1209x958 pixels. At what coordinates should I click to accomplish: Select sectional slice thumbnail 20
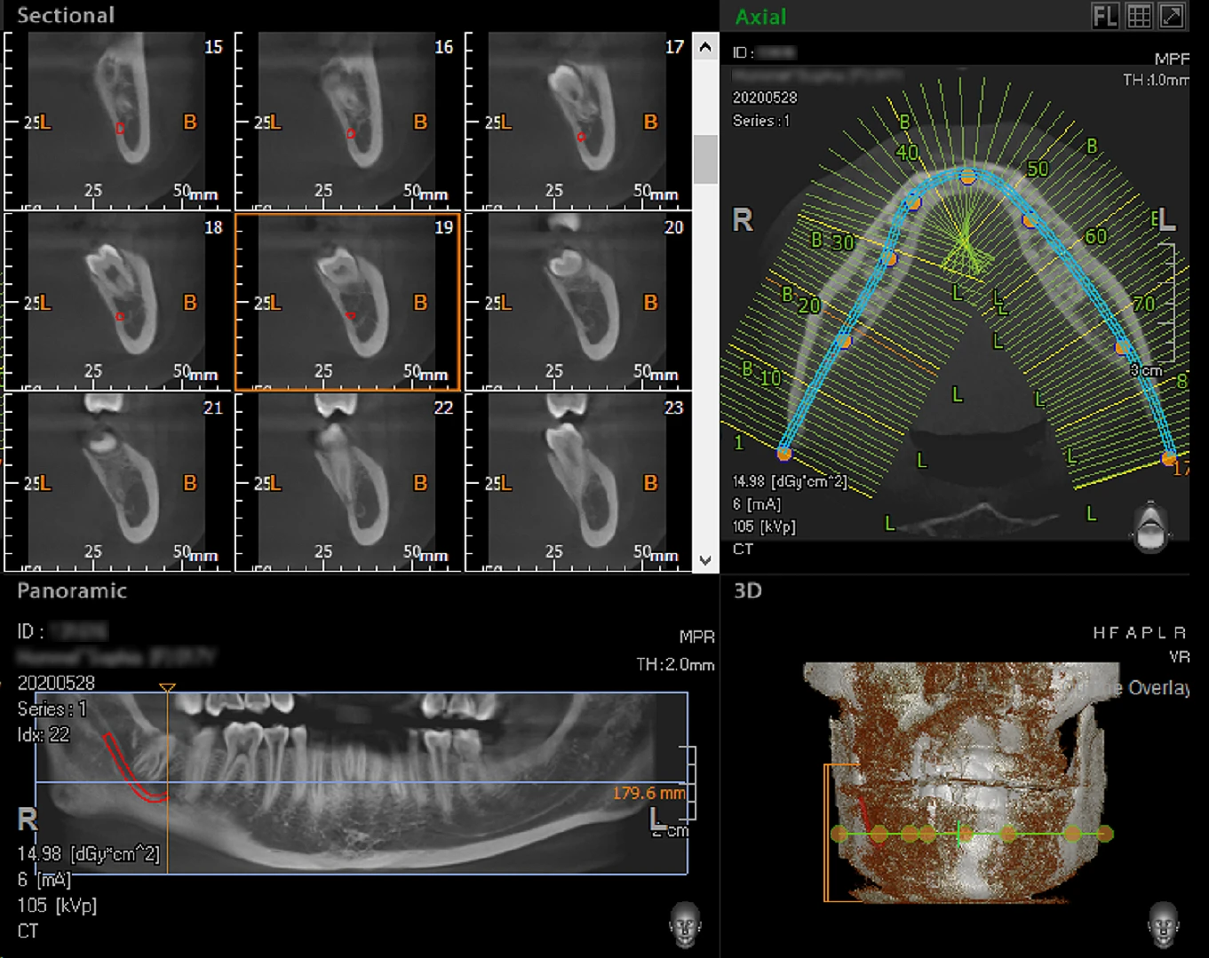[577, 301]
